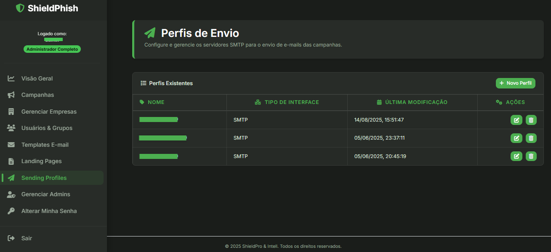Click the ShieldPhish shield logo
551x252 pixels.
point(19,8)
